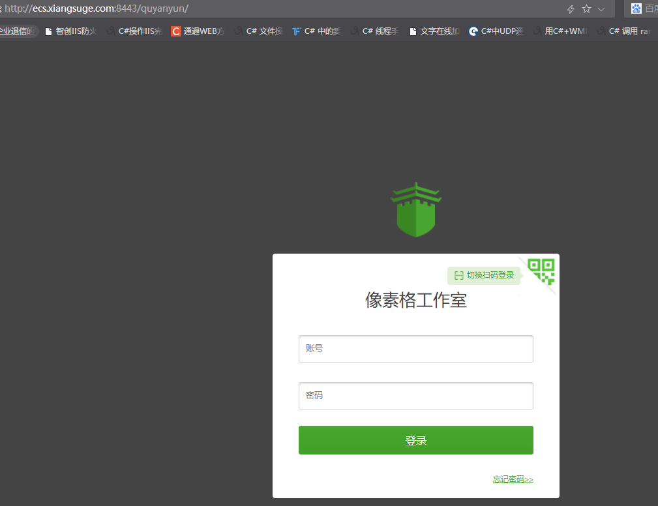
Task: Open the 用C#+WMI bookmark
Action: click(560, 31)
